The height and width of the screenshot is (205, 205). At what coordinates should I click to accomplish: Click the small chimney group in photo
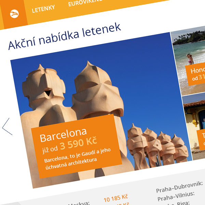coord(157,147)
